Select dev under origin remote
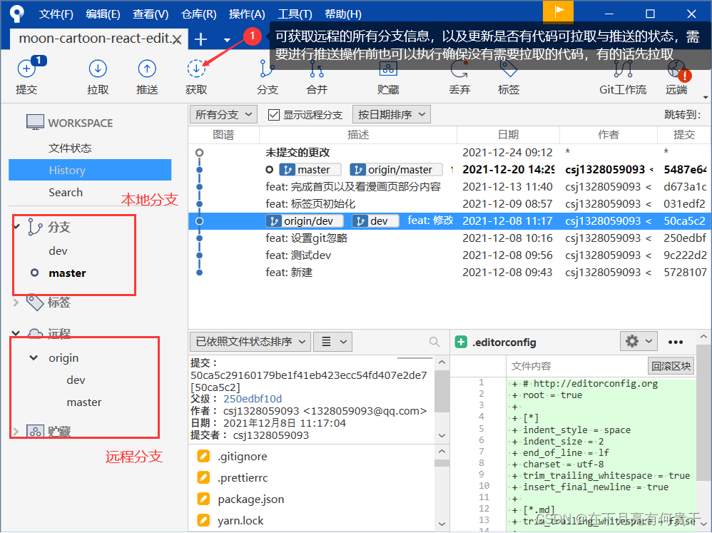 [x=76, y=380]
